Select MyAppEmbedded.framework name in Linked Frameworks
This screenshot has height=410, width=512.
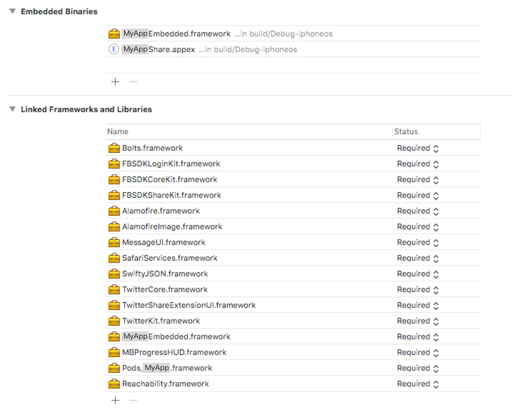pos(176,336)
